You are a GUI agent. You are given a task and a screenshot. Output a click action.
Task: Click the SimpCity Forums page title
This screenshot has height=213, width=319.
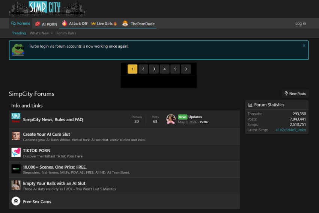pos(32,94)
